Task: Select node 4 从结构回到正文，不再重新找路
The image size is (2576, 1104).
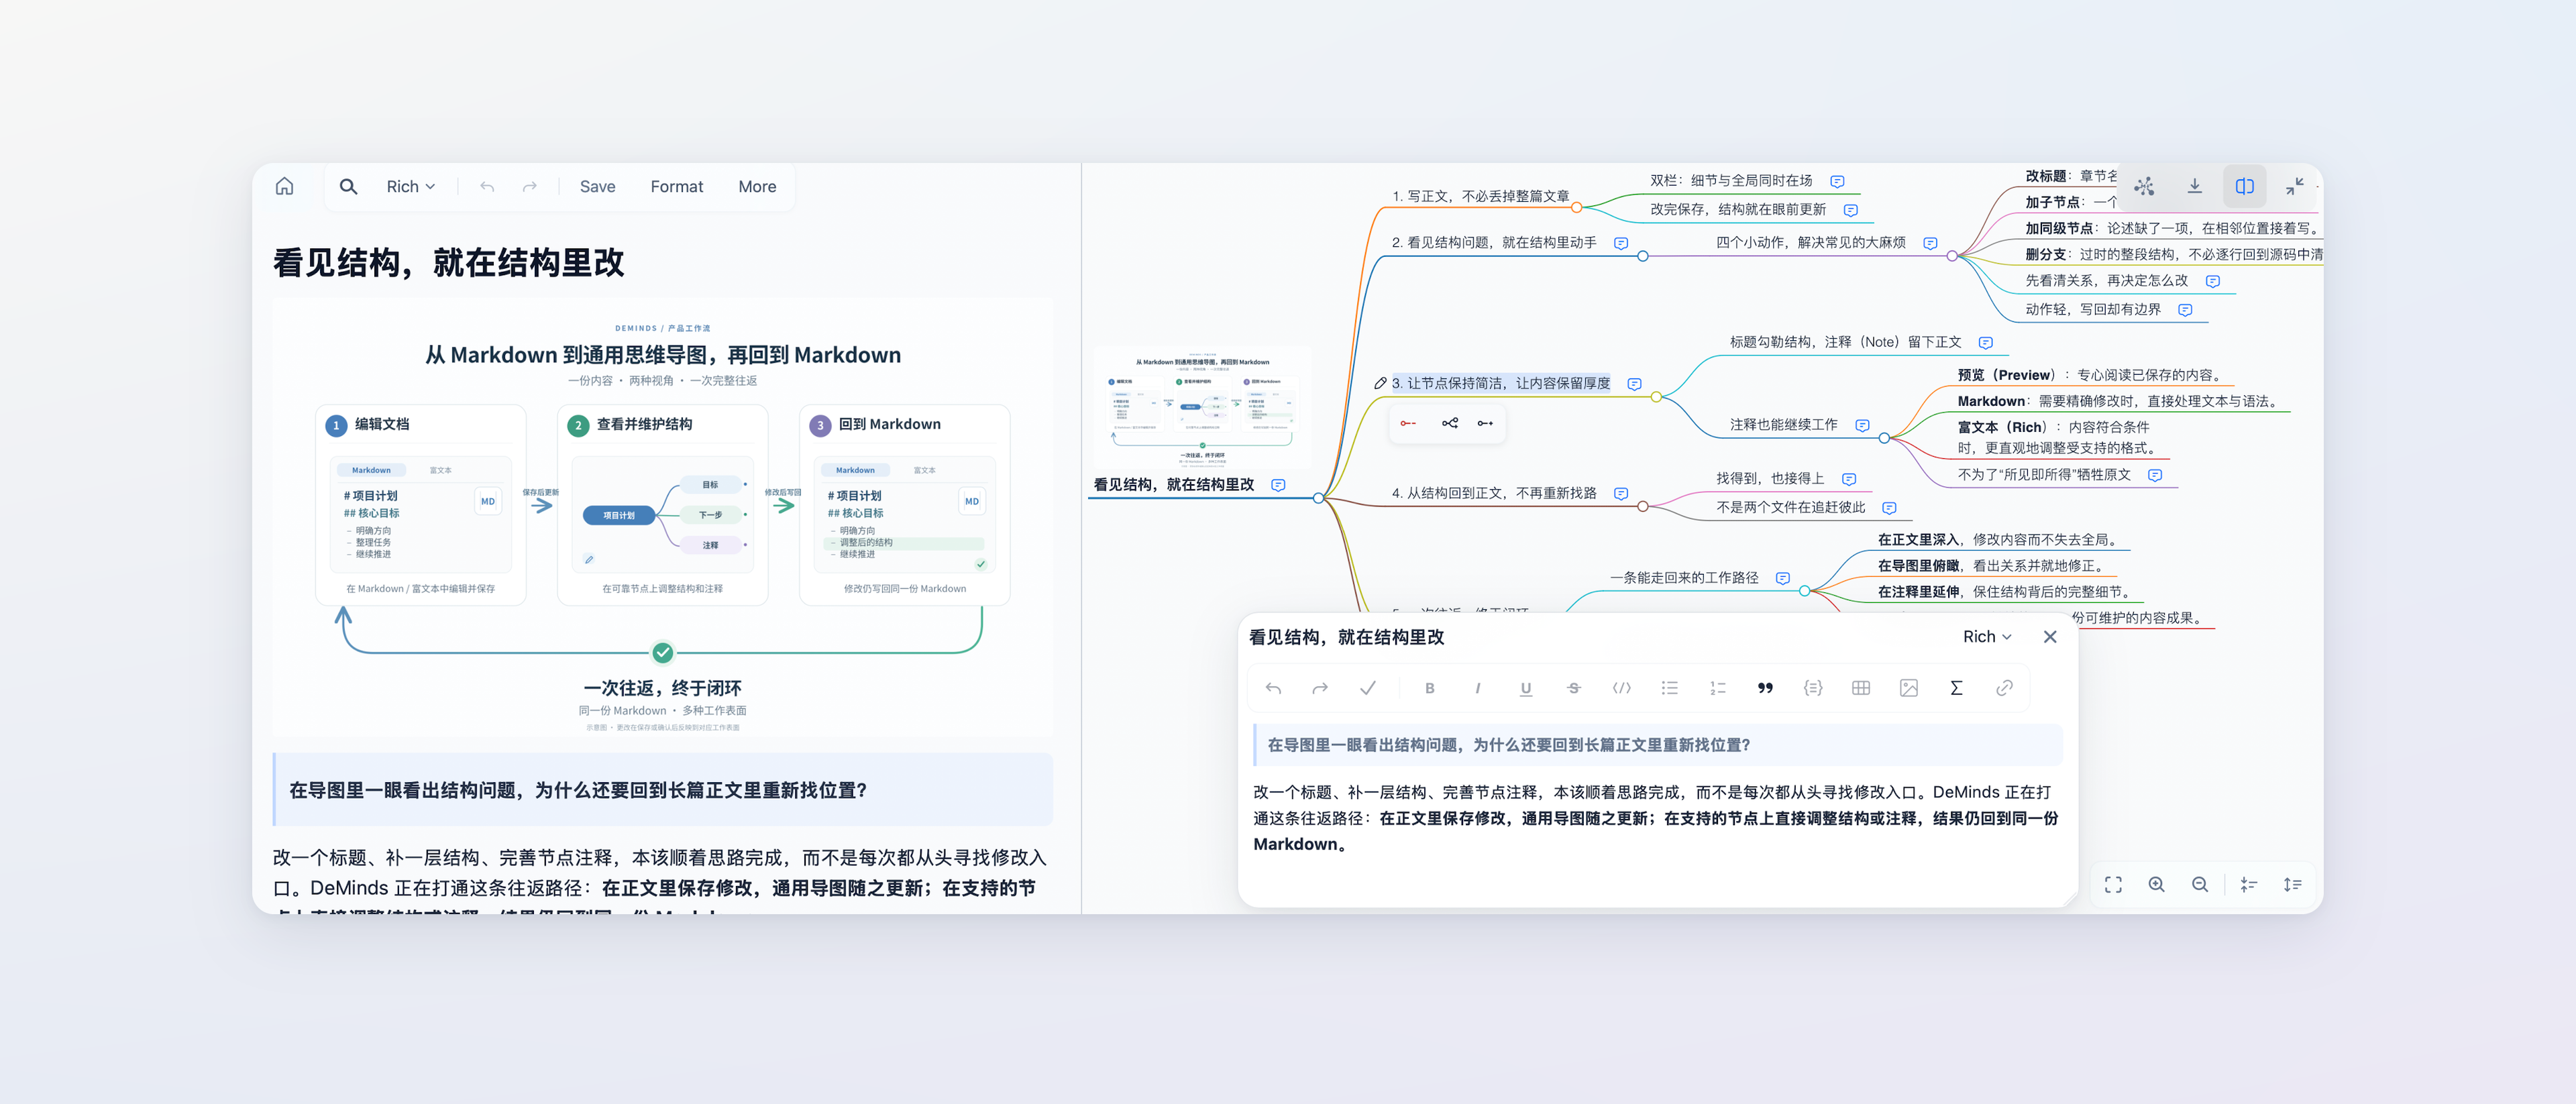Action: (x=1494, y=493)
